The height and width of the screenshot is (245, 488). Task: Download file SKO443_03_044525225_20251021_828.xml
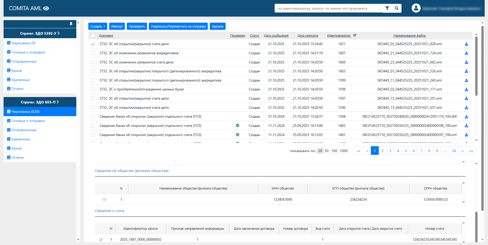pos(466,44)
